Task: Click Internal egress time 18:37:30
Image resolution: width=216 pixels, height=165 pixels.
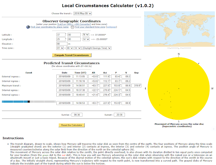Action: [80, 90]
